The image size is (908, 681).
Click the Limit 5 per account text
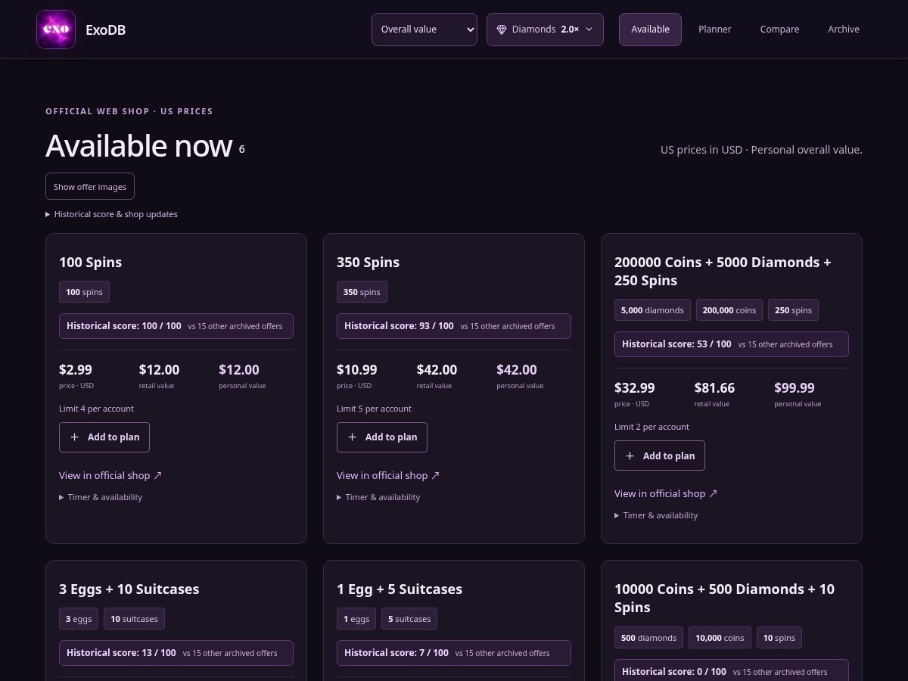click(x=374, y=409)
